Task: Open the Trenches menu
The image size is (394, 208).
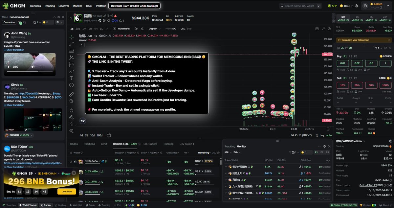Action: pyautogui.click(x=35, y=6)
